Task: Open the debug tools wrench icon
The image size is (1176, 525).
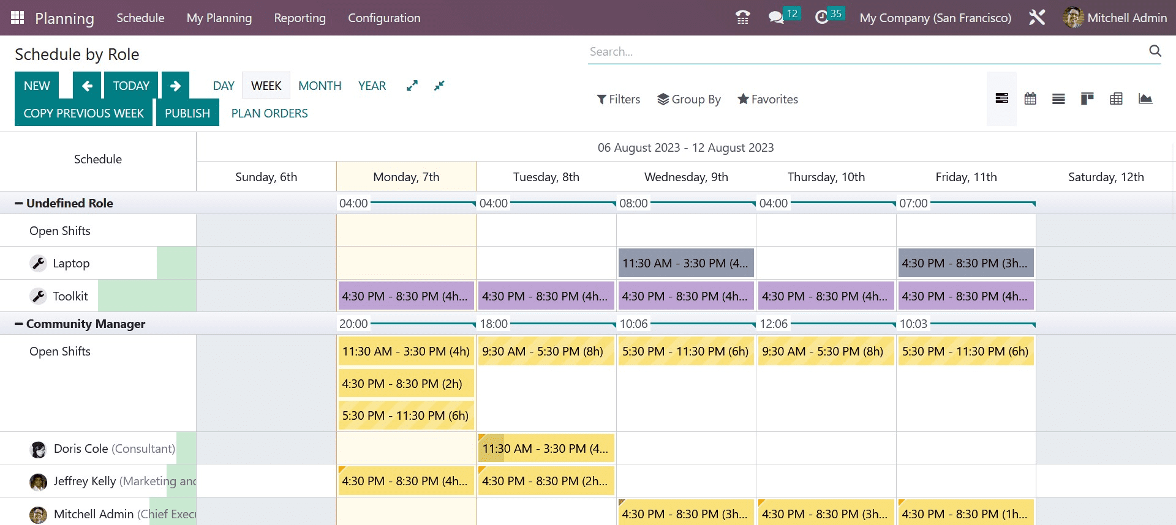Action: tap(1037, 18)
